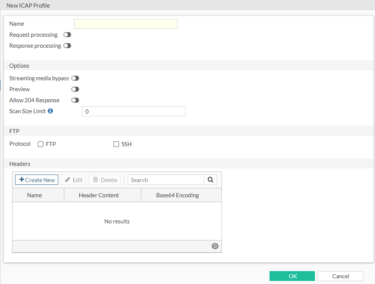This screenshot has height=284, width=375.
Task: Click the Edit header button
Action: pos(73,180)
